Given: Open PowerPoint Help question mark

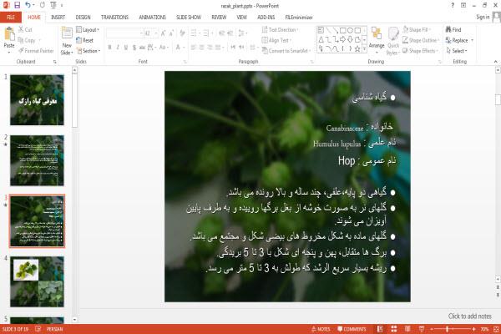Looking at the screenshot, I should tap(453, 5).
